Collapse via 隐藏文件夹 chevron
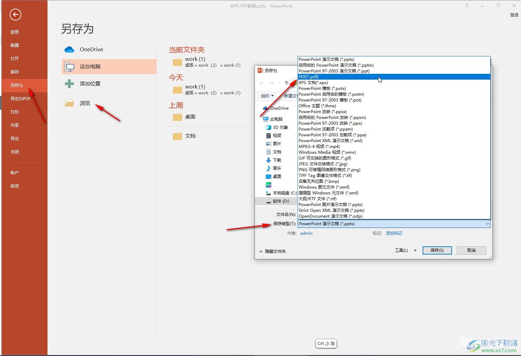This screenshot has height=356, width=521. (261, 251)
